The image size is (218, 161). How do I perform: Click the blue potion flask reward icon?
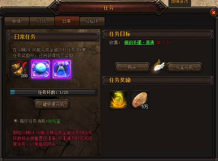coord(62,69)
